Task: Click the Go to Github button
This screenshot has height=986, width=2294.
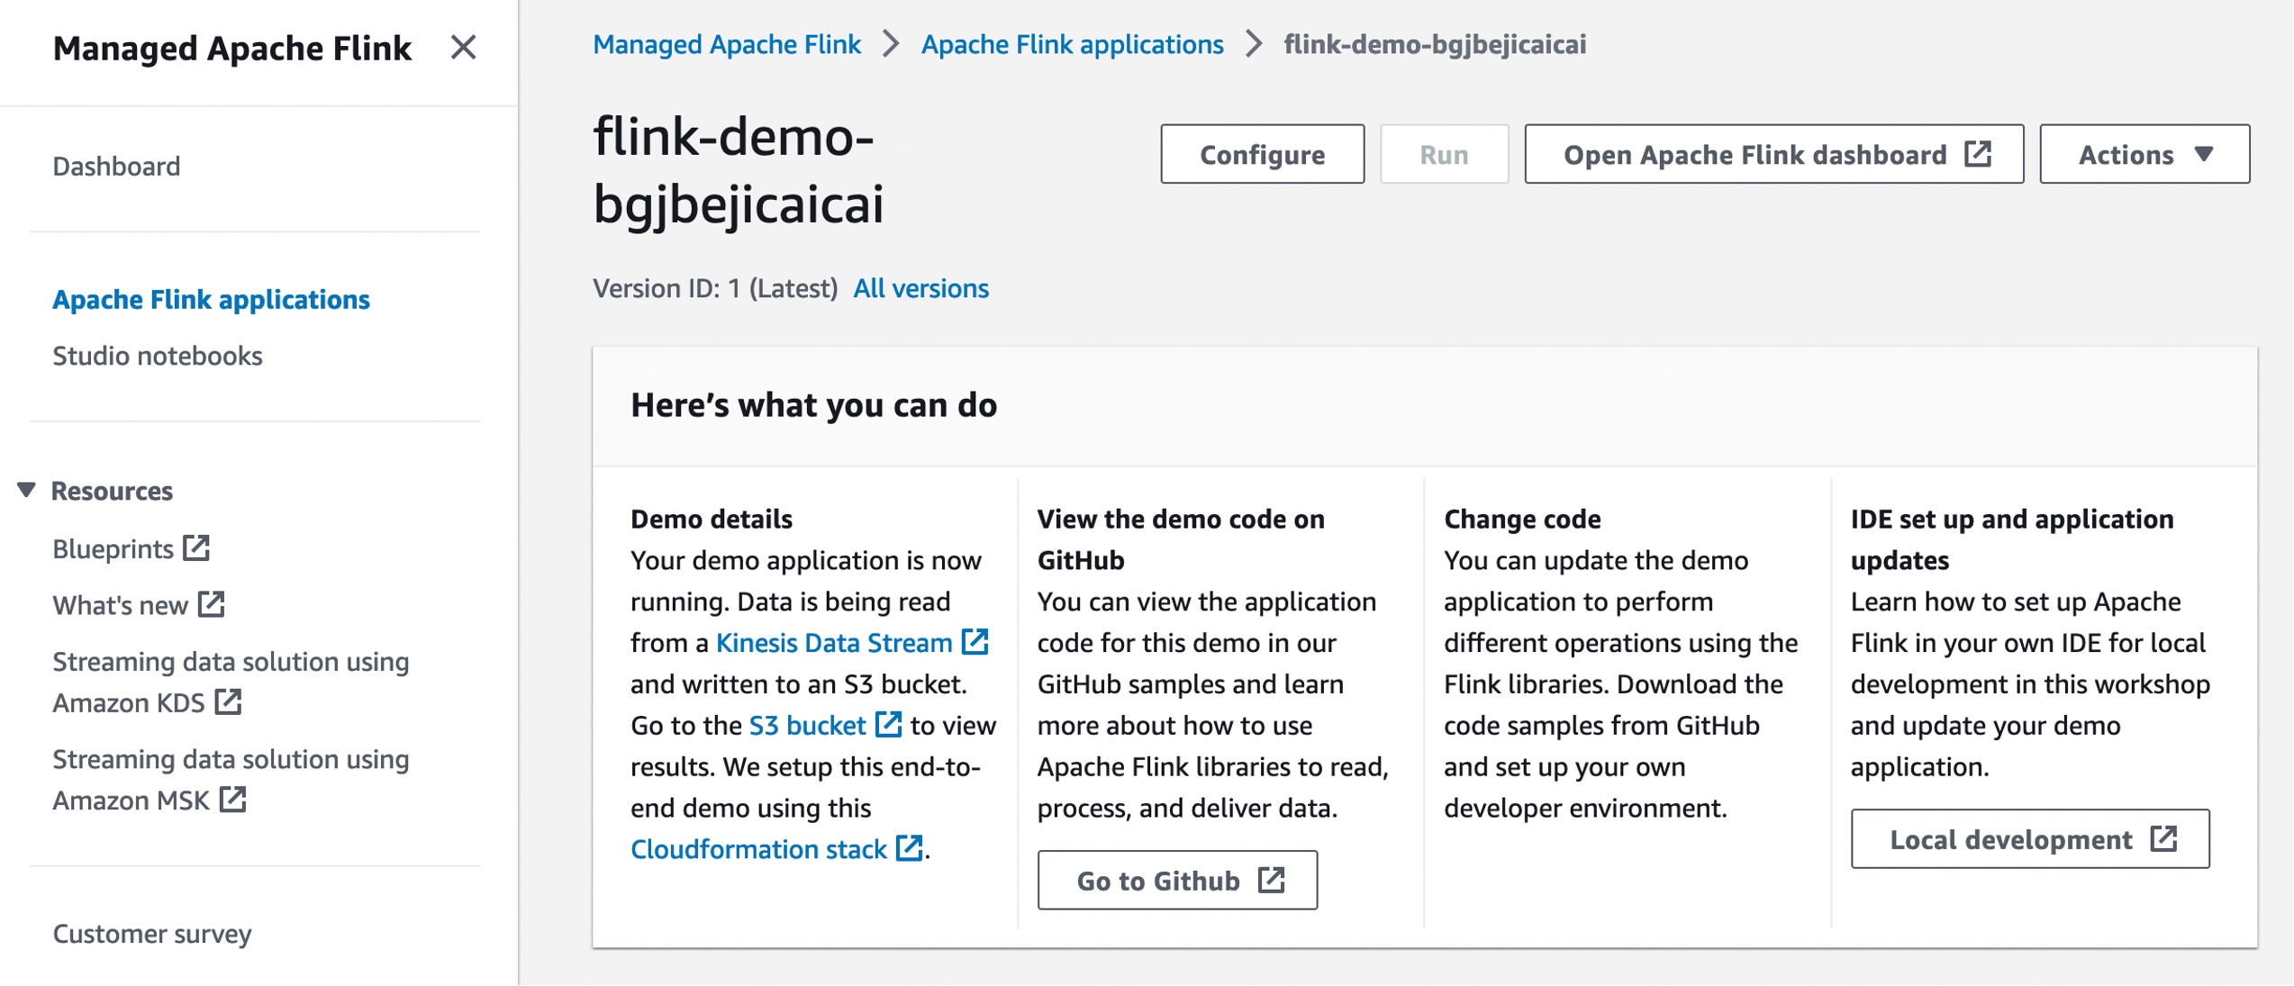Action: pyautogui.click(x=1177, y=881)
